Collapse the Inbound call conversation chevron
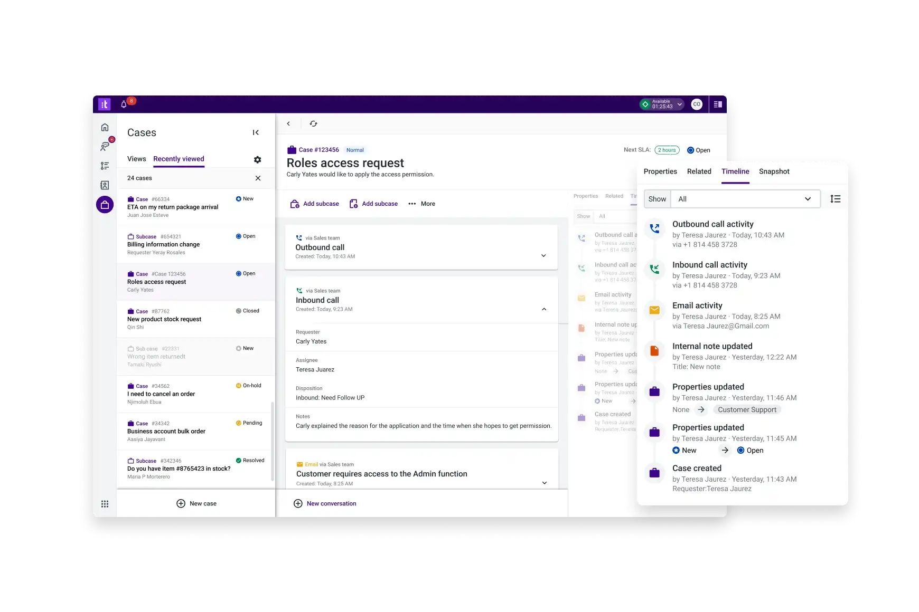The width and height of the screenshot is (919, 612). [544, 309]
